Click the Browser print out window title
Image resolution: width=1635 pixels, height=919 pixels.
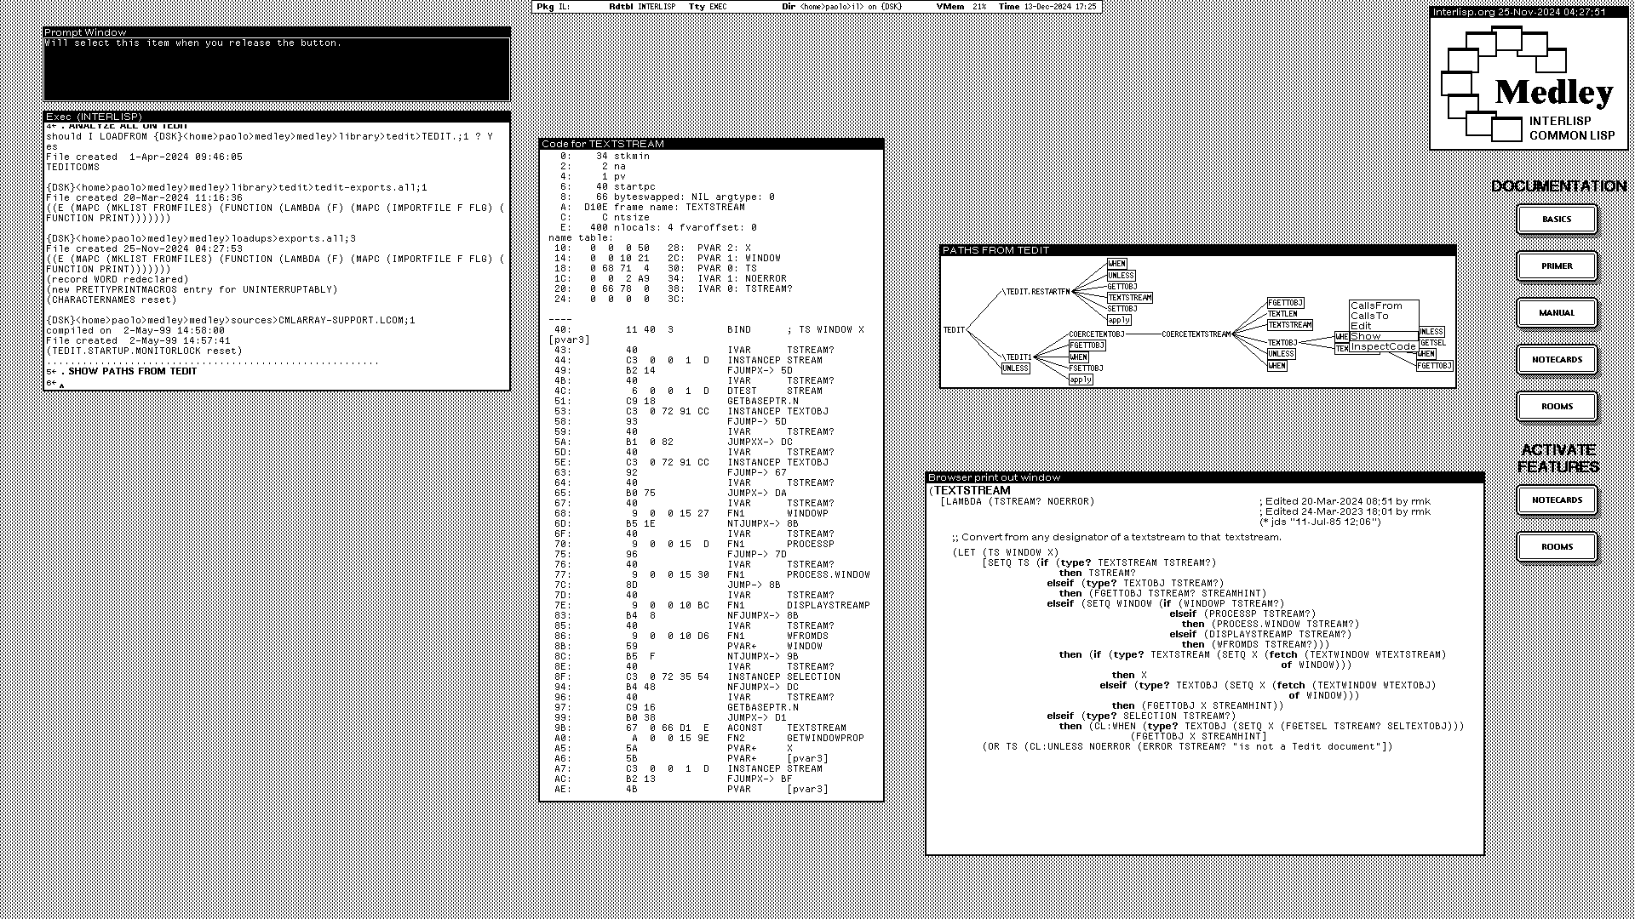[x=1204, y=477]
